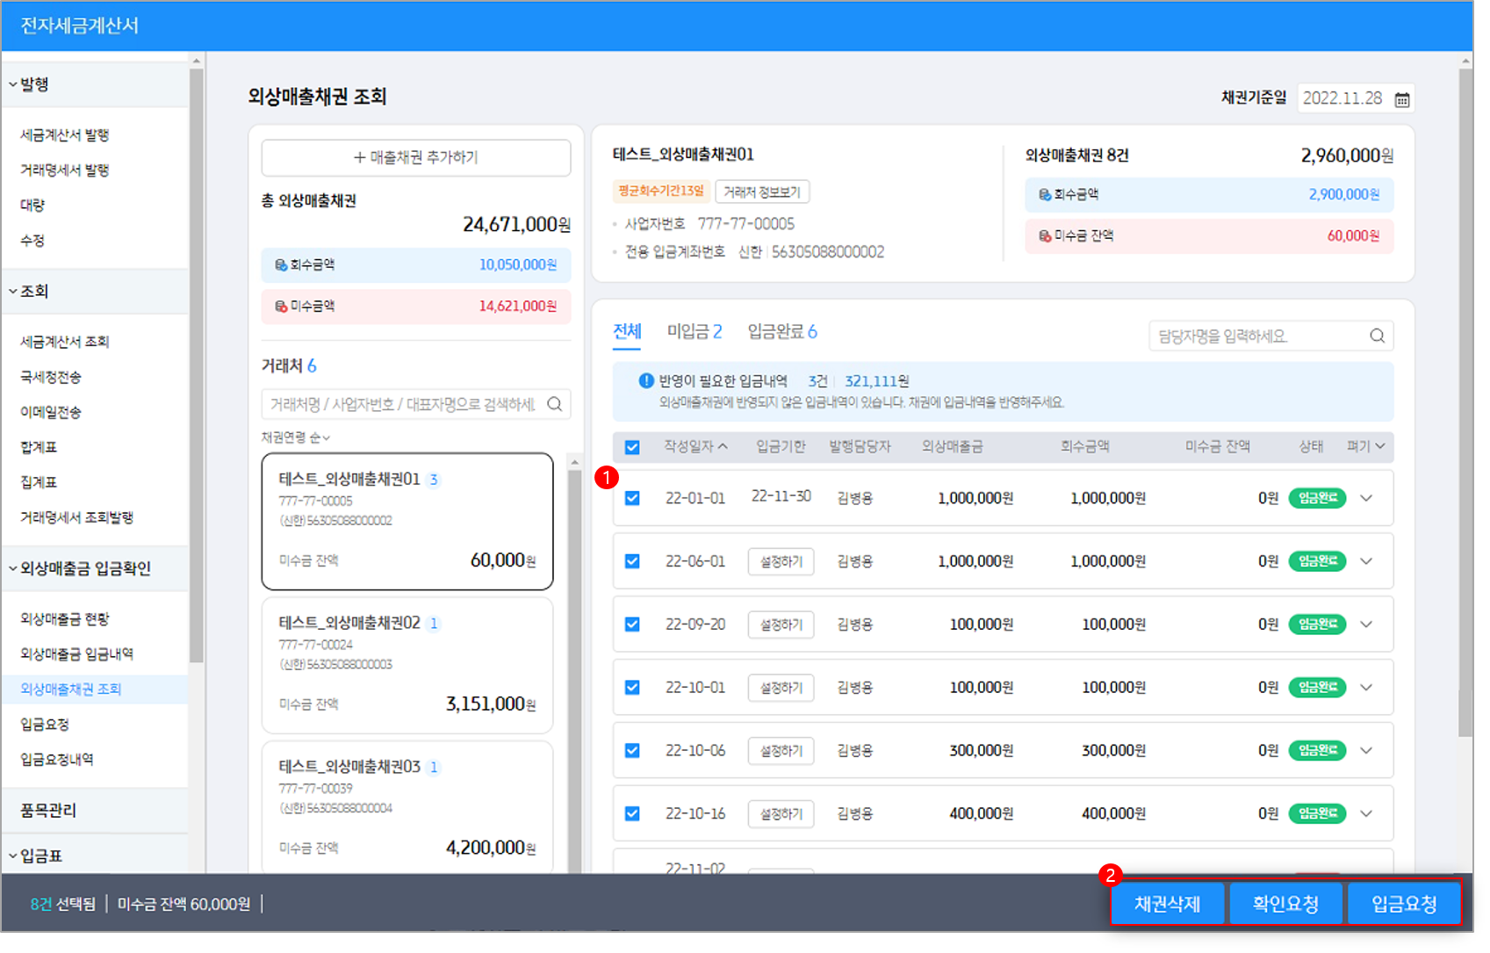The height and width of the screenshot is (953, 1490).
Task: Expand the 22-10-16 row details chevron
Action: (x=1366, y=814)
